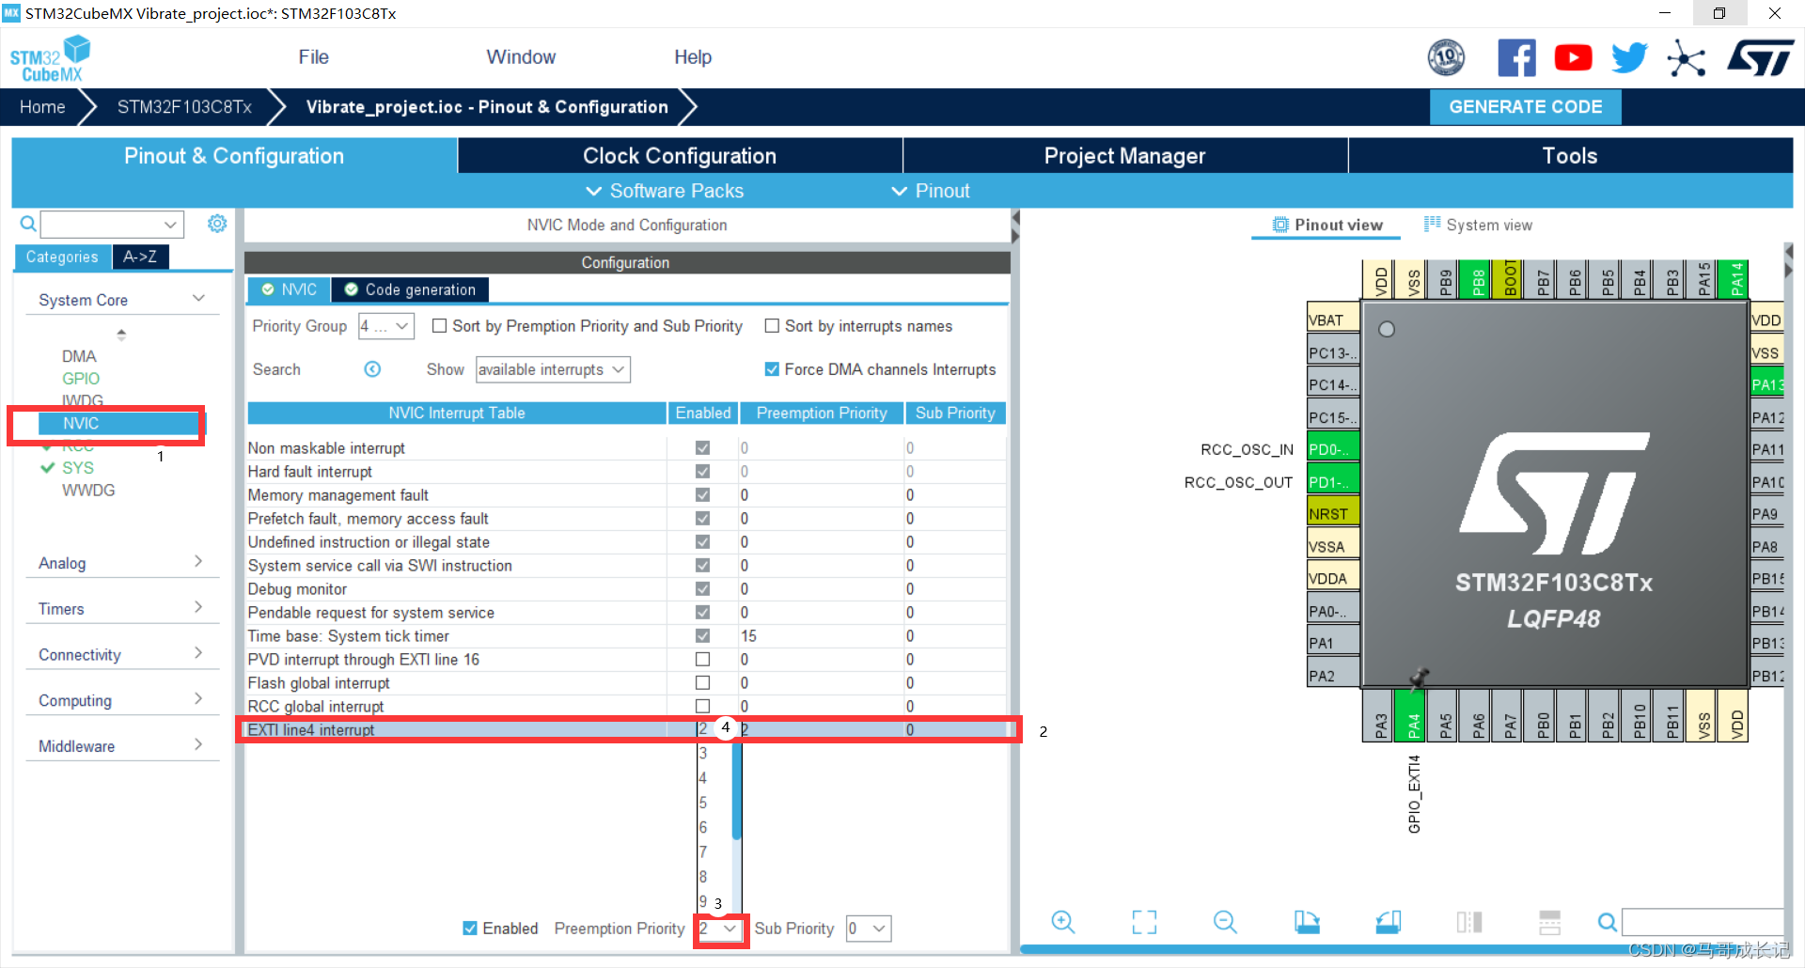Uncheck the bottom Enabled checkbox
Viewport: 1805px width, 968px height.
click(x=470, y=929)
